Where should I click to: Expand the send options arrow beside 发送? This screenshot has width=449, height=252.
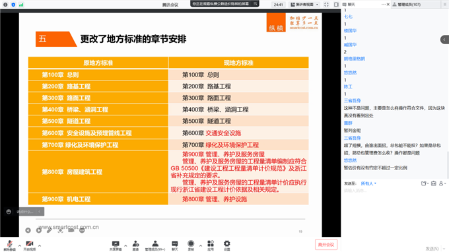click(x=444, y=249)
